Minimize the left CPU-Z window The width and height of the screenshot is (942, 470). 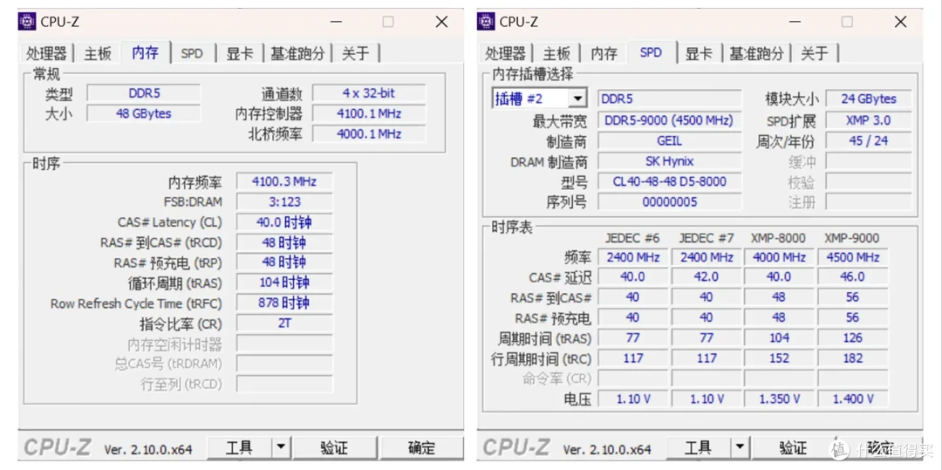click(x=336, y=22)
